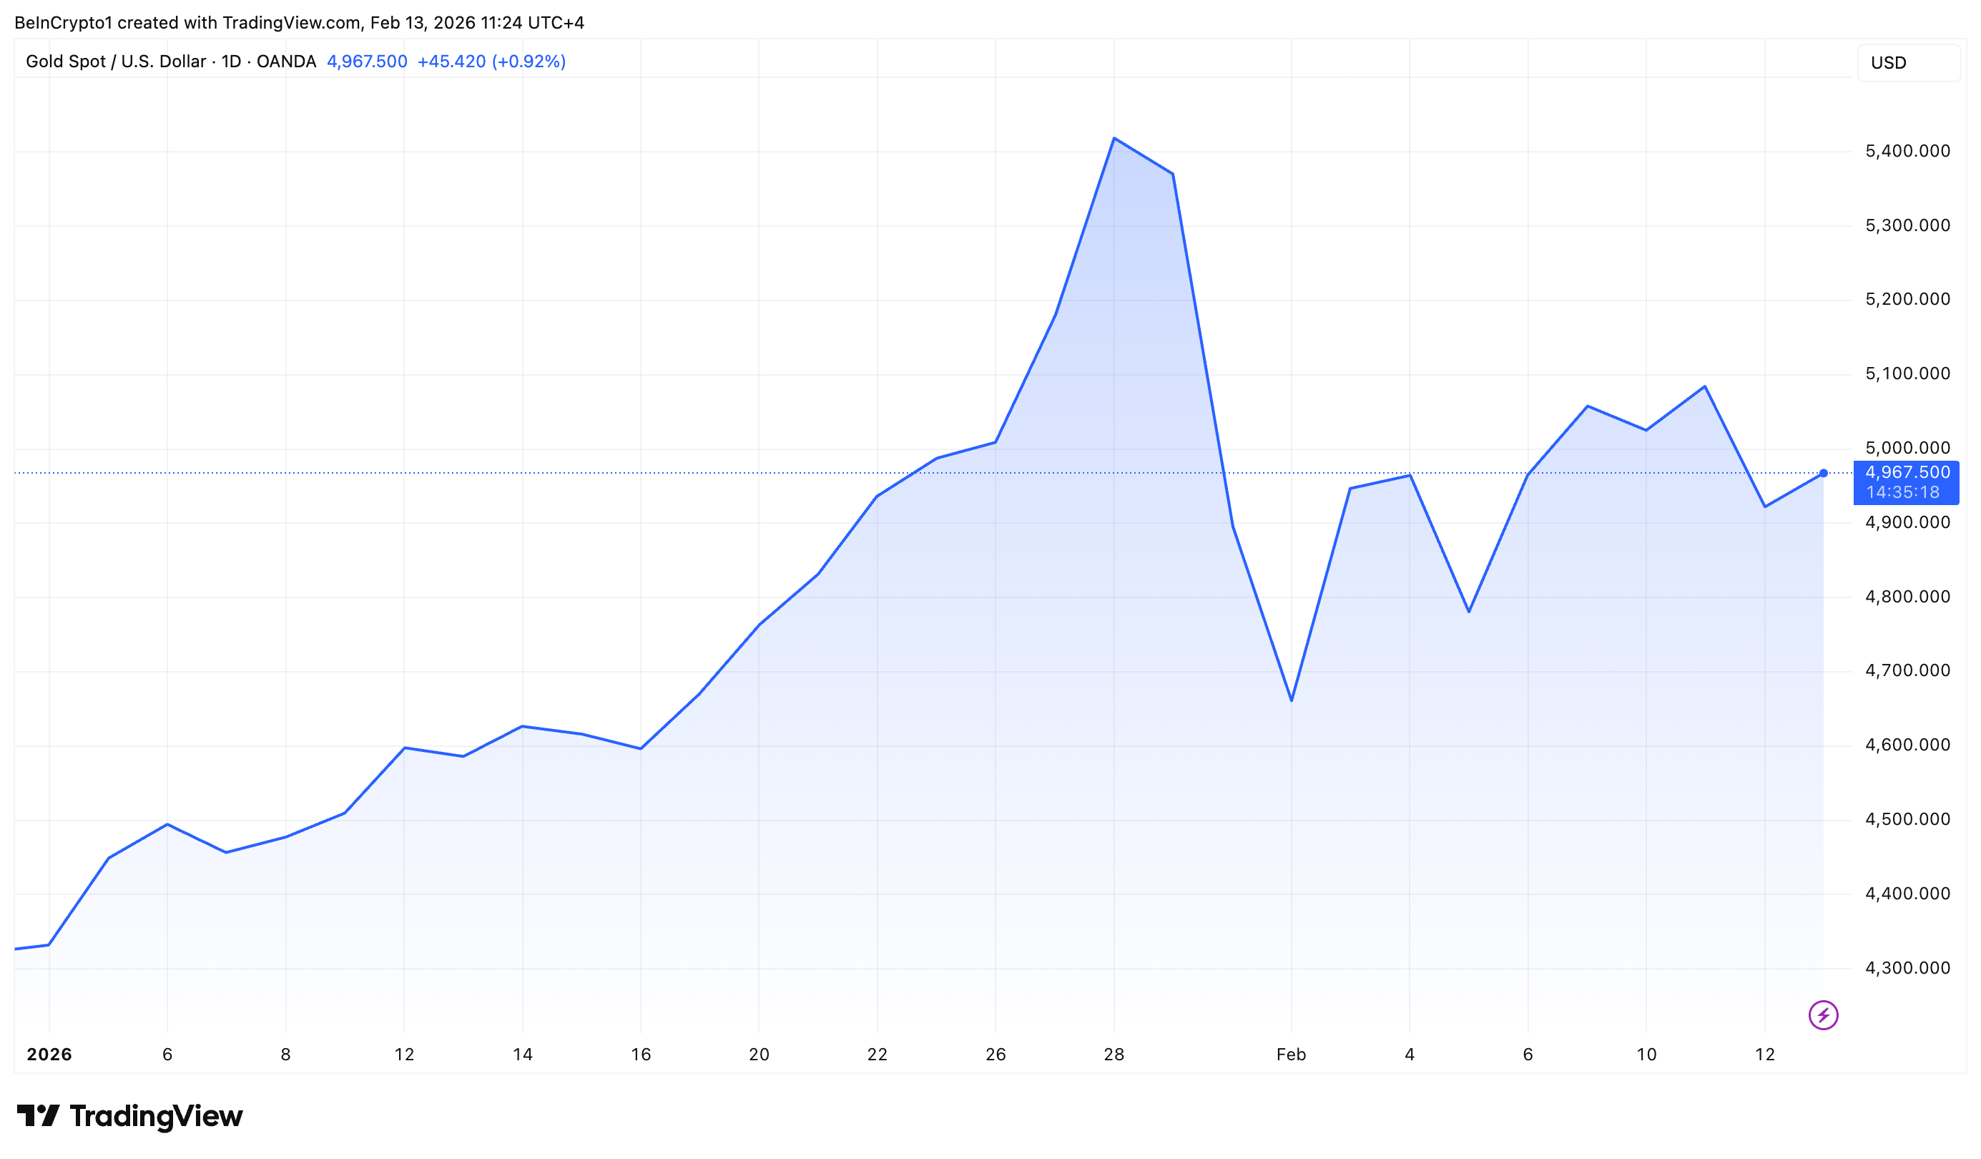This screenshot has width=1981, height=1159.
Task: Click the 5,000.000 level on the price scale
Action: coord(1908,447)
